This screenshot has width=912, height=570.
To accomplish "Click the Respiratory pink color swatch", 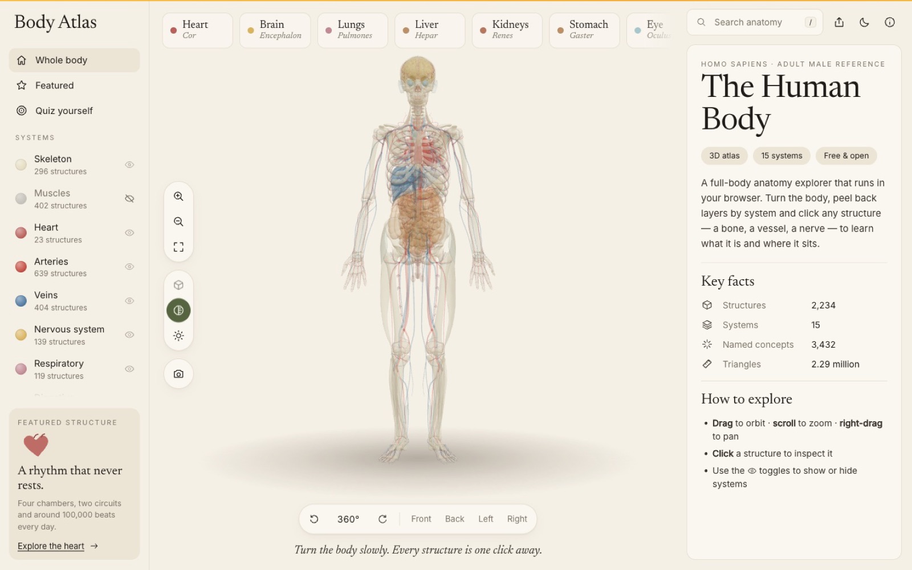I will click(x=21, y=369).
